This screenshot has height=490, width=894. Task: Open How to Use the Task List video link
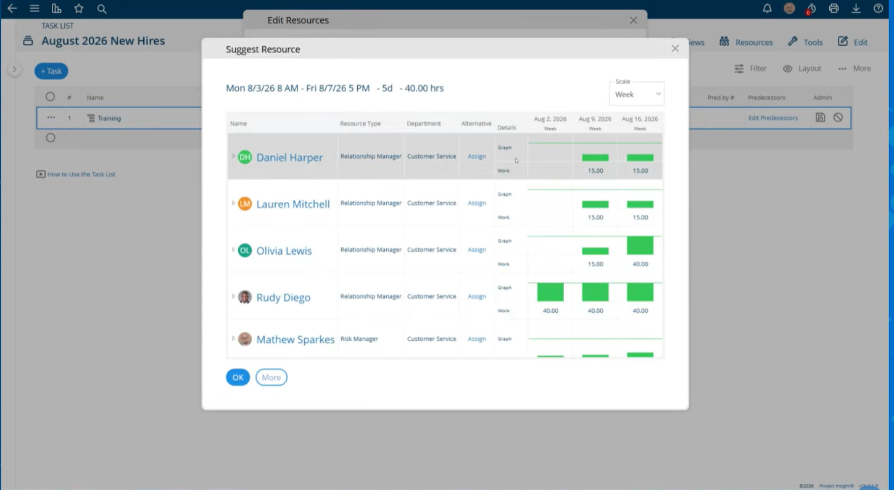tap(76, 174)
